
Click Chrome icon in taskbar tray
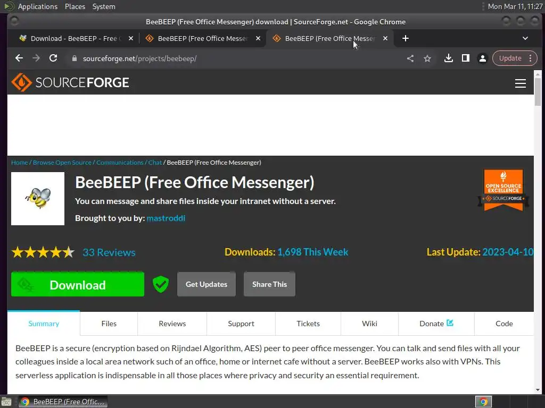coord(483,402)
